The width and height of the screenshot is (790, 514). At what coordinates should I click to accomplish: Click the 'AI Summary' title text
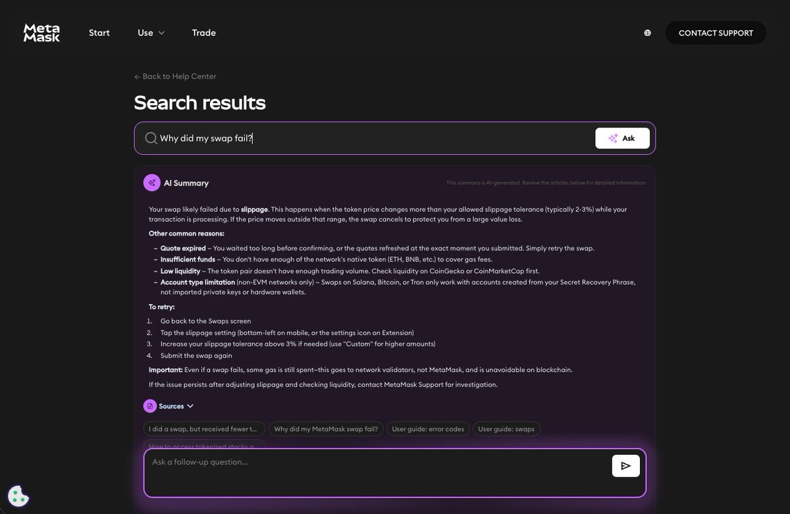click(186, 183)
